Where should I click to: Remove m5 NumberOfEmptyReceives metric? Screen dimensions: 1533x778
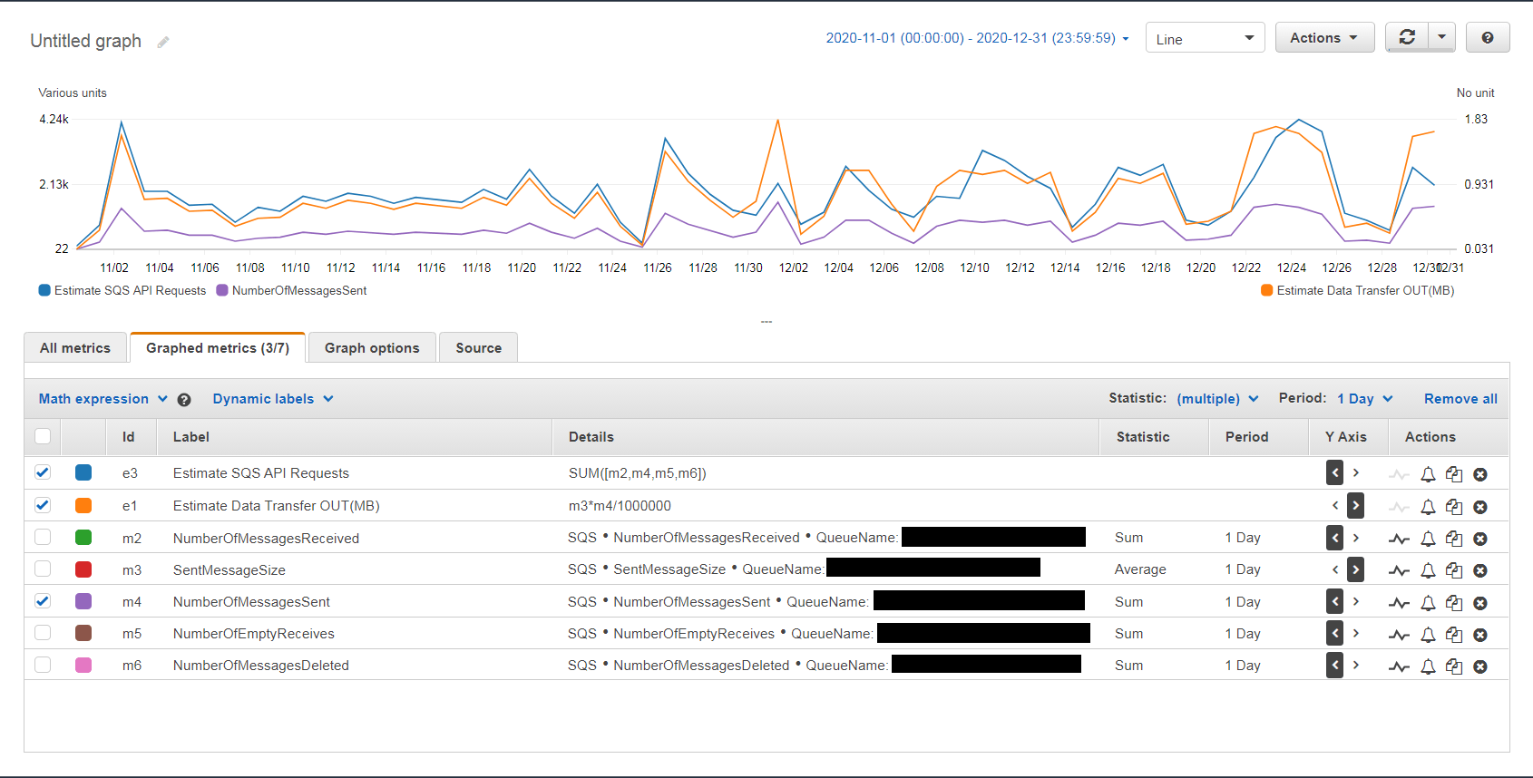click(x=1480, y=635)
